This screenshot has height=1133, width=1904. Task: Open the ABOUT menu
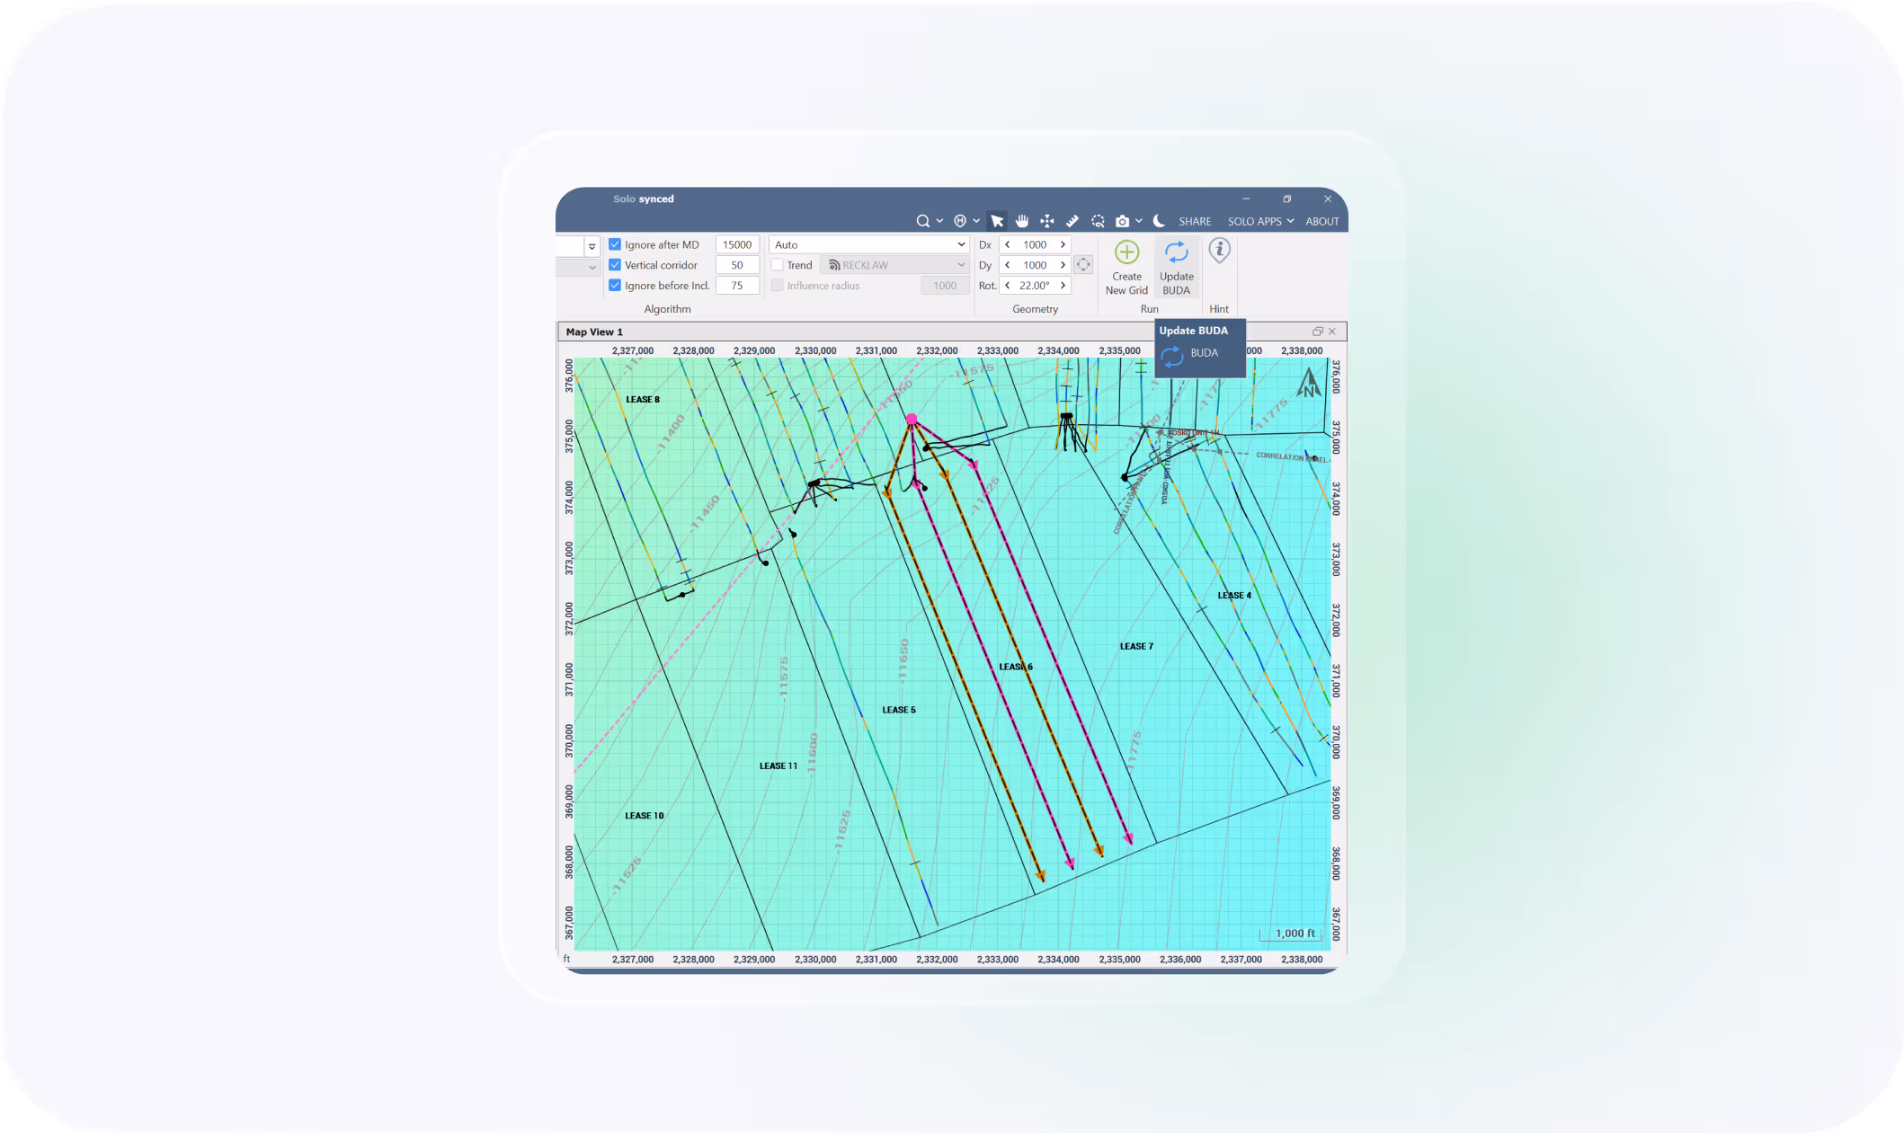[1321, 221]
